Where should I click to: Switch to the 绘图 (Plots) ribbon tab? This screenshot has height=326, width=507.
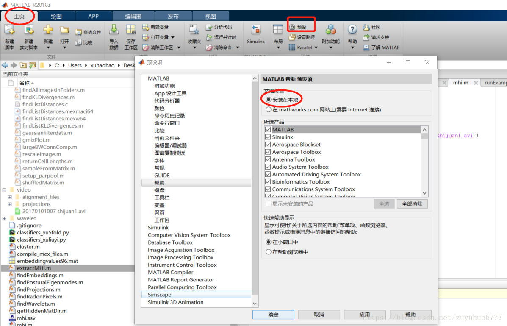click(56, 16)
